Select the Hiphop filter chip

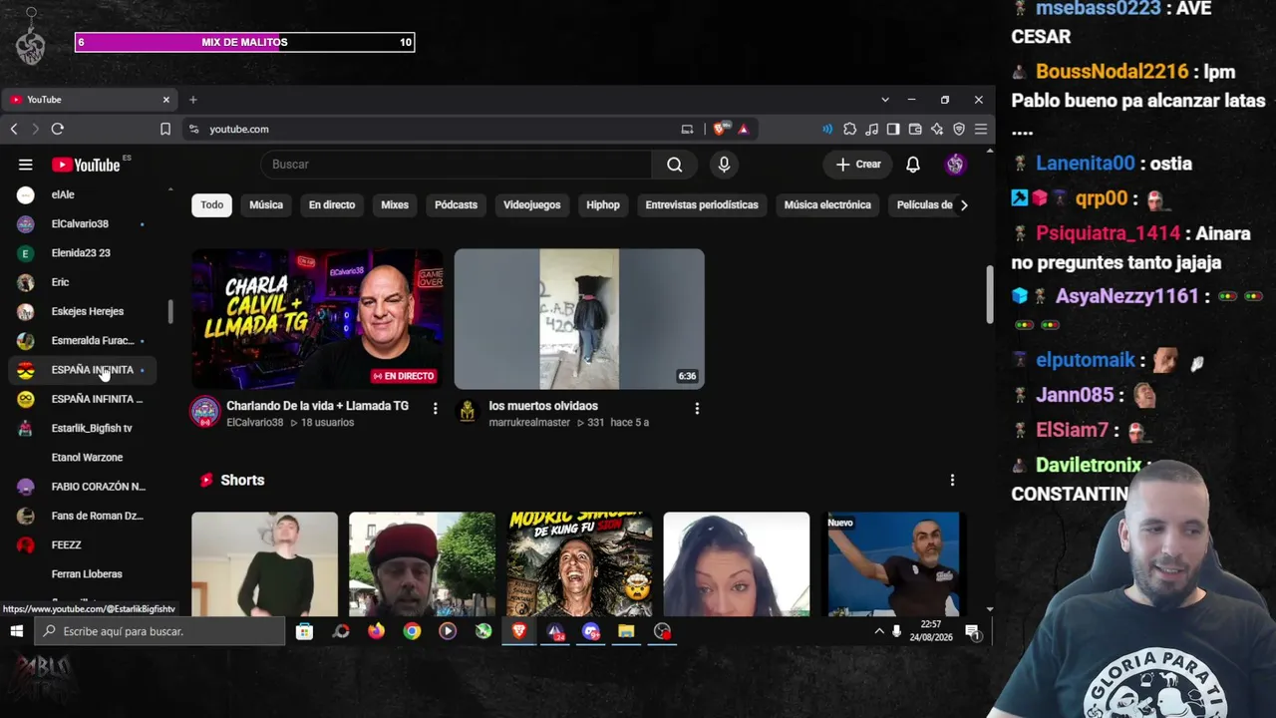point(603,205)
